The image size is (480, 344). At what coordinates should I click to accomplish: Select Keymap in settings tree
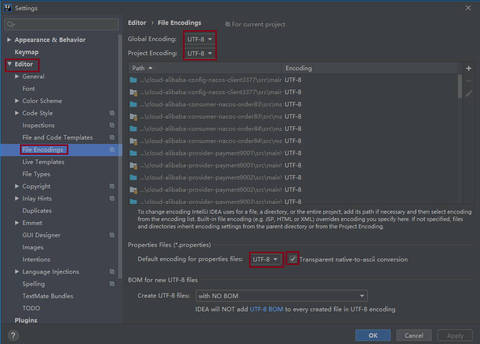(x=27, y=52)
